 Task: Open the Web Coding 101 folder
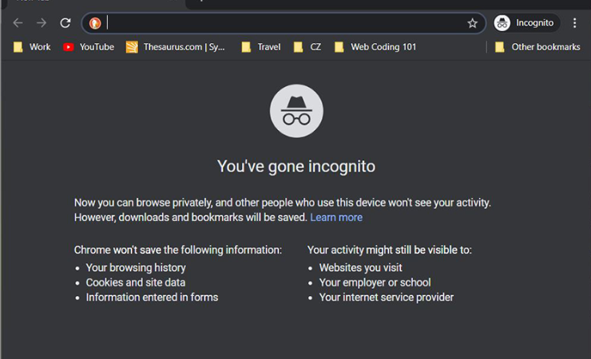375,47
